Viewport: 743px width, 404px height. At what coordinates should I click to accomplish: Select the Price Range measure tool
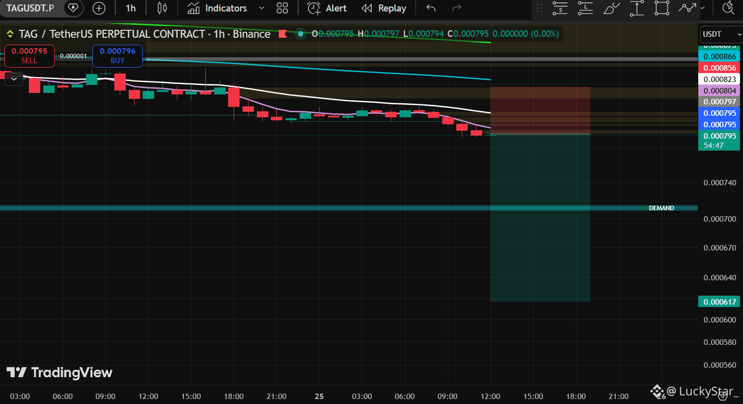pyautogui.click(x=637, y=8)
